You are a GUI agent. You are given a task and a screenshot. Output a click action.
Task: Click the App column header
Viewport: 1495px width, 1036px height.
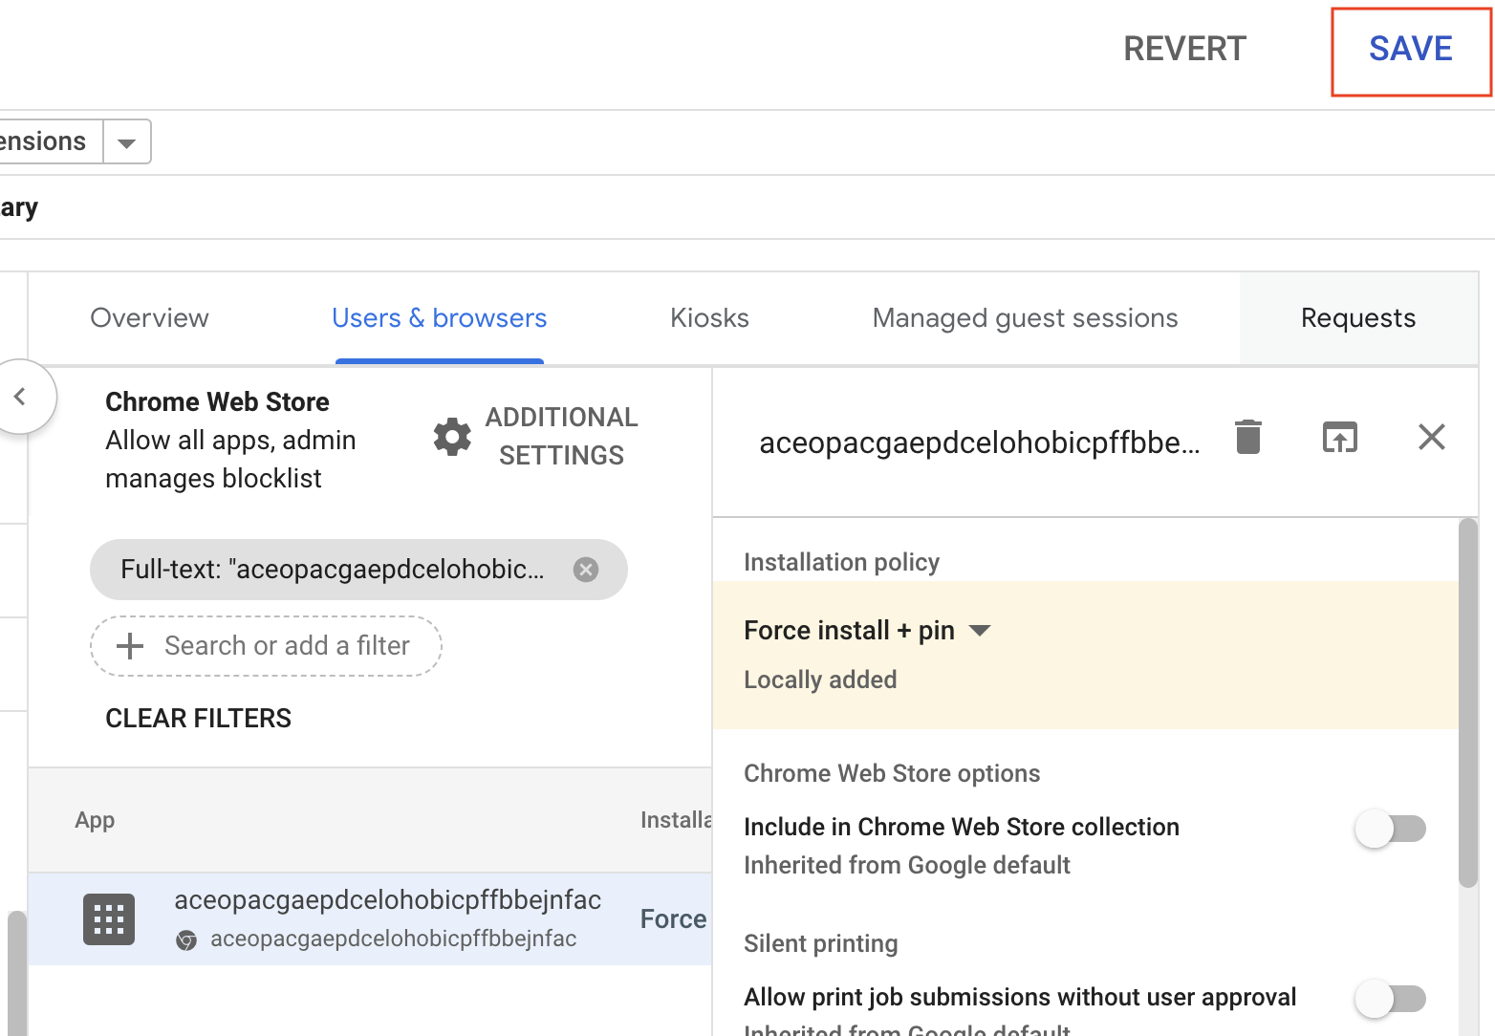[x=95, y=821]
